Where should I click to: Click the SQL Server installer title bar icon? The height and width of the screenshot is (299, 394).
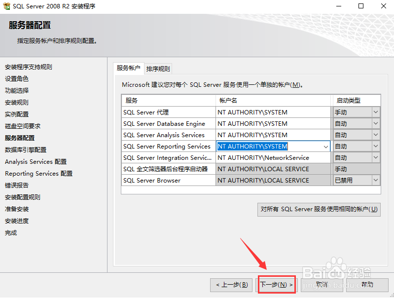pos(6,6)
